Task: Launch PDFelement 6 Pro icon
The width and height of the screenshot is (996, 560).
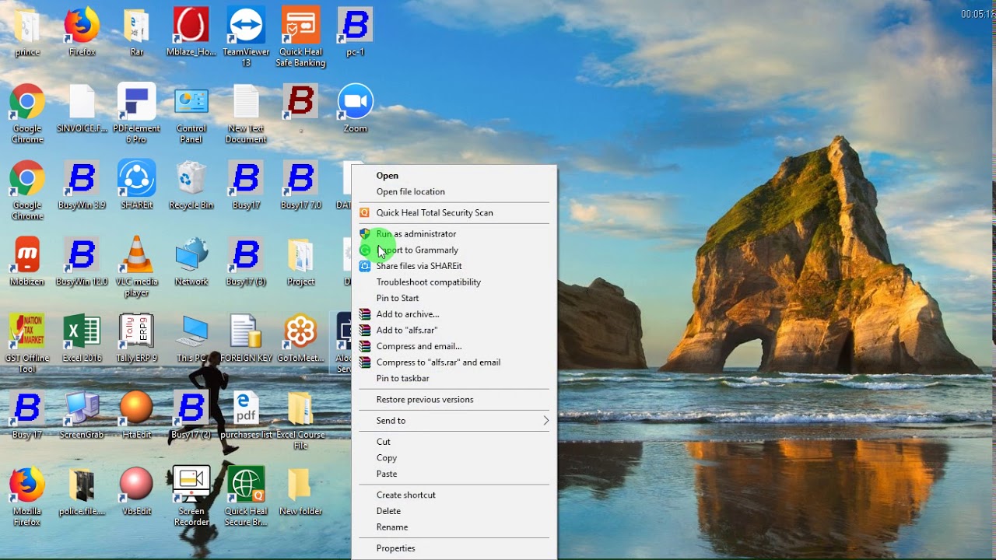Action: point(137,114)
